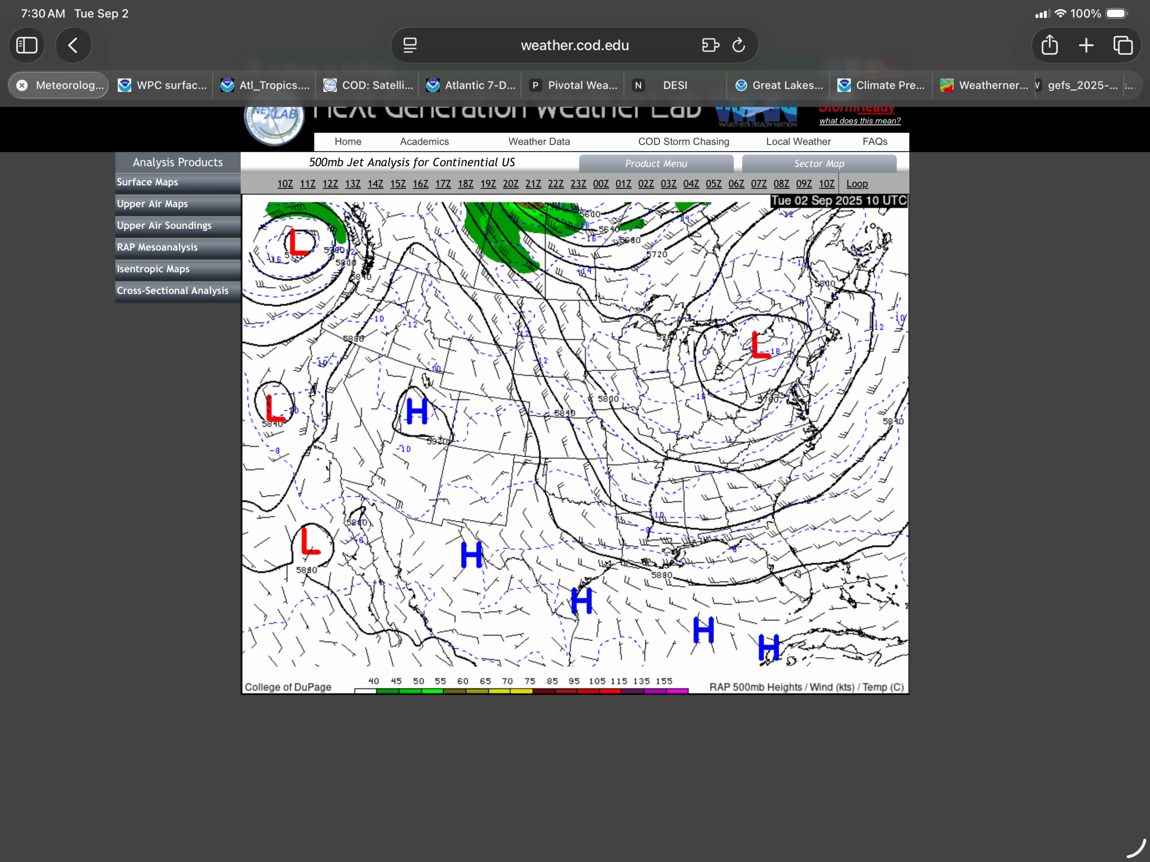Toggle the Safari sidebar panel icon
The width and height of the screenshot is (1150, 862).
(x=27, y=45)
